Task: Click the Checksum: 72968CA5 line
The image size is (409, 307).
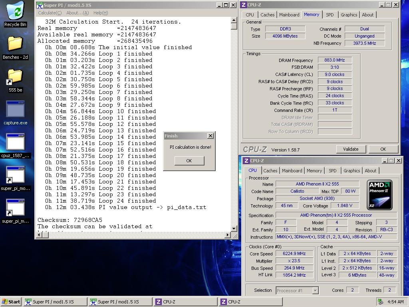Action: click(70, 220)
